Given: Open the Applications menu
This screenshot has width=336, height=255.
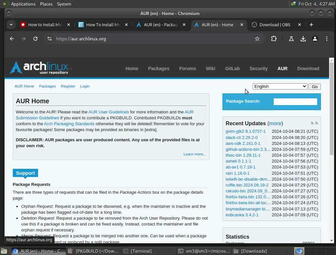Looking at the screenshot, I should coord(23,4).
